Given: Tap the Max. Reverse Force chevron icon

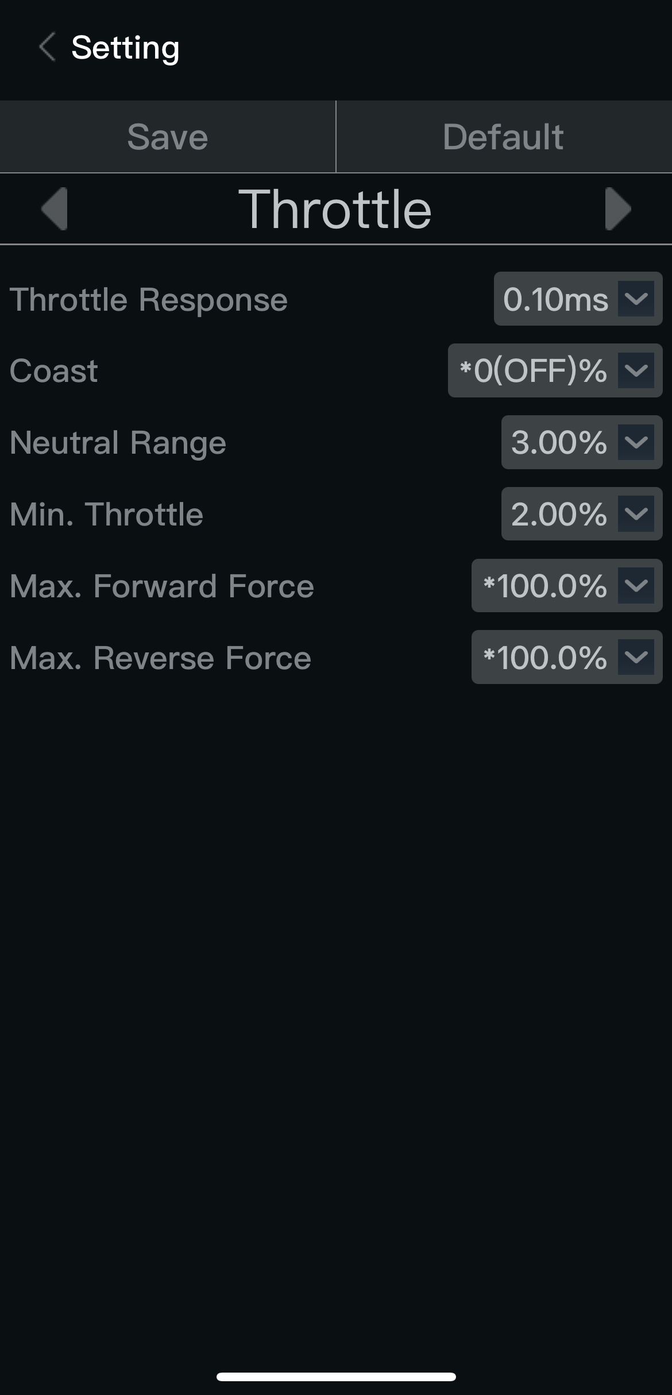Looking at the screenshot, I should tap(636, 657).
